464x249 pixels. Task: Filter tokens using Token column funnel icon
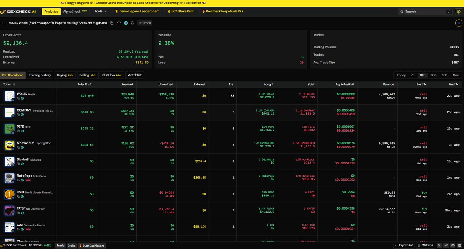pos(14,85)
